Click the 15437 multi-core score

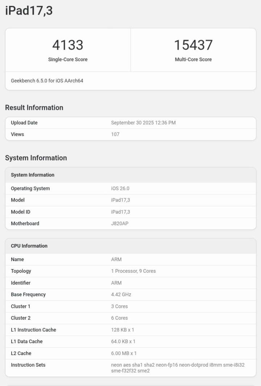pyautogui.click(x=193, y=45)
